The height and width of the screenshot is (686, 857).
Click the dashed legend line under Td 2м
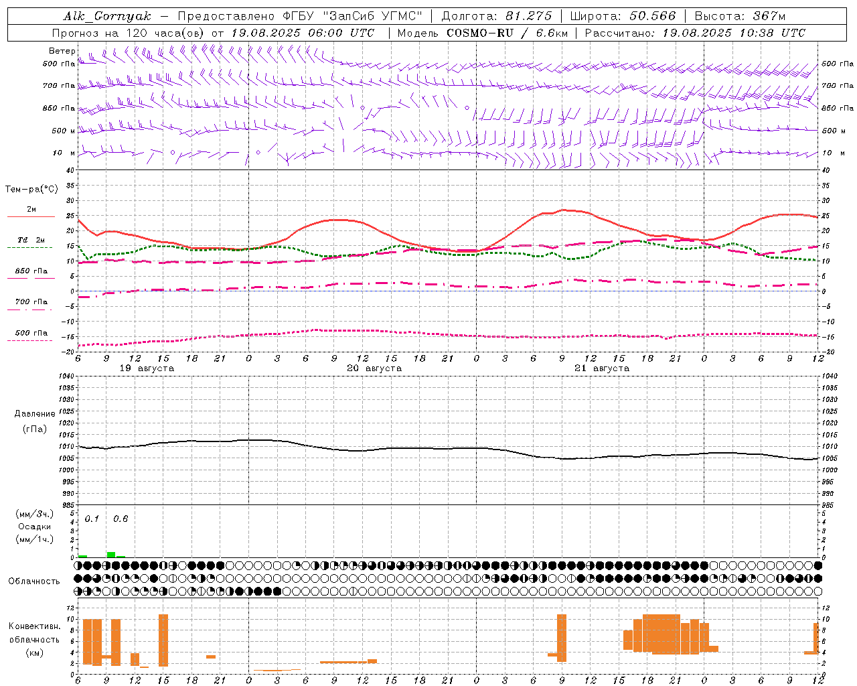pos(30,248)
